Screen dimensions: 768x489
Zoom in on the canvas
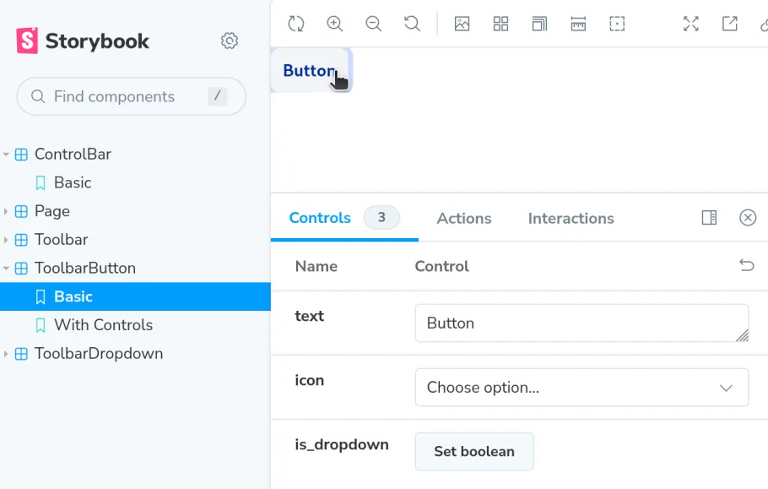pos(335,24)
